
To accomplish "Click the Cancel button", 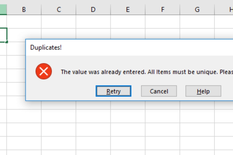I will tap(159, 91).
